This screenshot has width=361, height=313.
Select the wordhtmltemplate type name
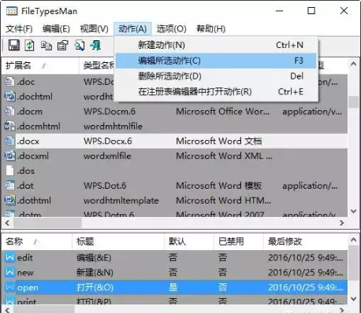(x=121, y=201)
